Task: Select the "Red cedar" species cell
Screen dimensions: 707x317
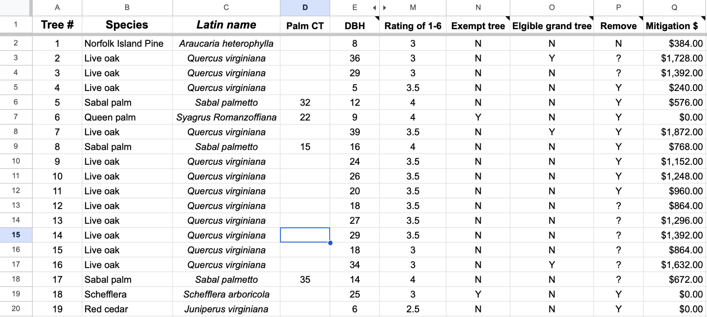Action: click(x=127, y=309)
